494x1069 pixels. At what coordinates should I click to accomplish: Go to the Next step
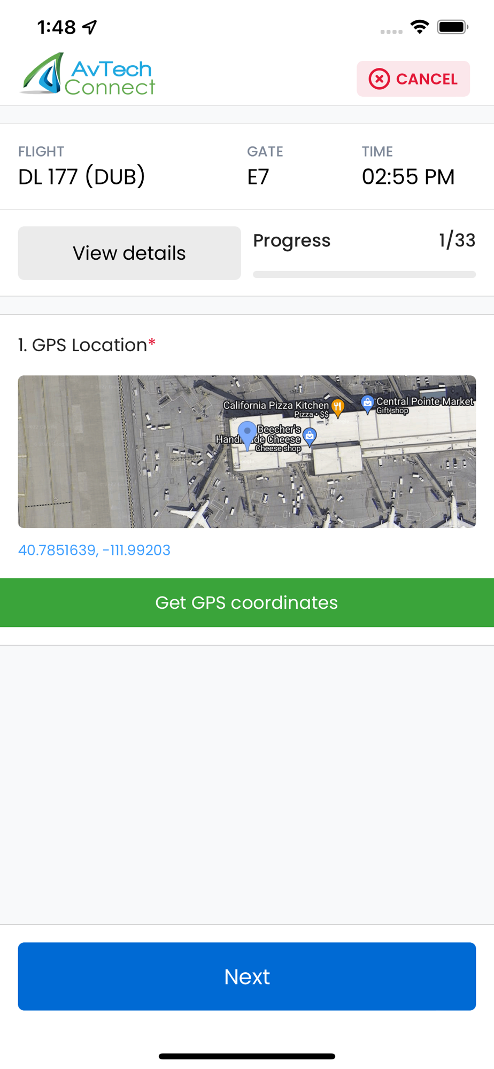tap(247, 977)
